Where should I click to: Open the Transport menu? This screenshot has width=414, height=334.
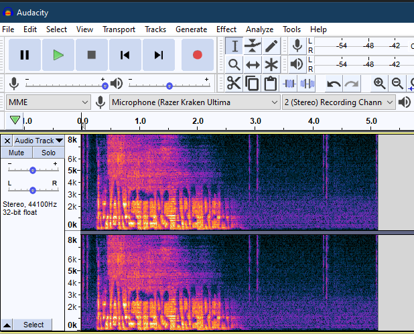(119, 29)
